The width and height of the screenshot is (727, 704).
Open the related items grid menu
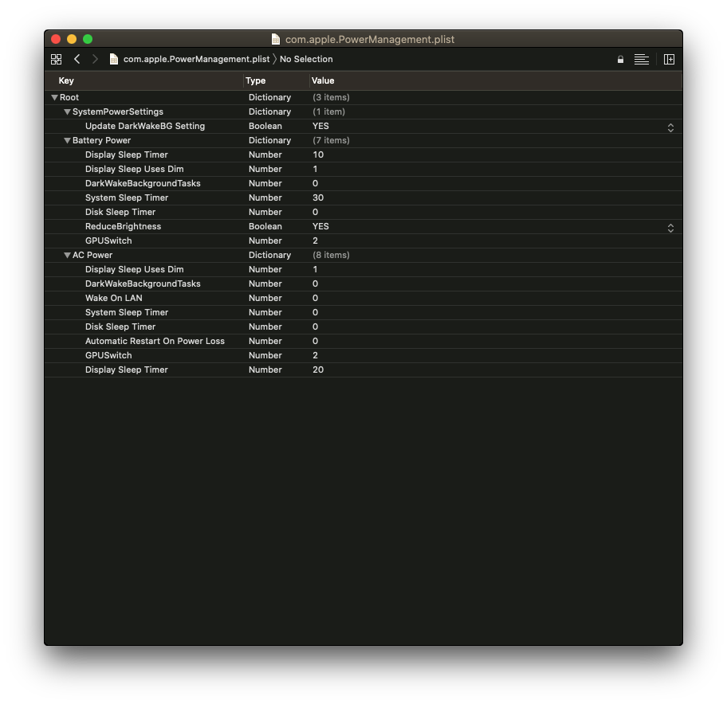coord(56,59)
